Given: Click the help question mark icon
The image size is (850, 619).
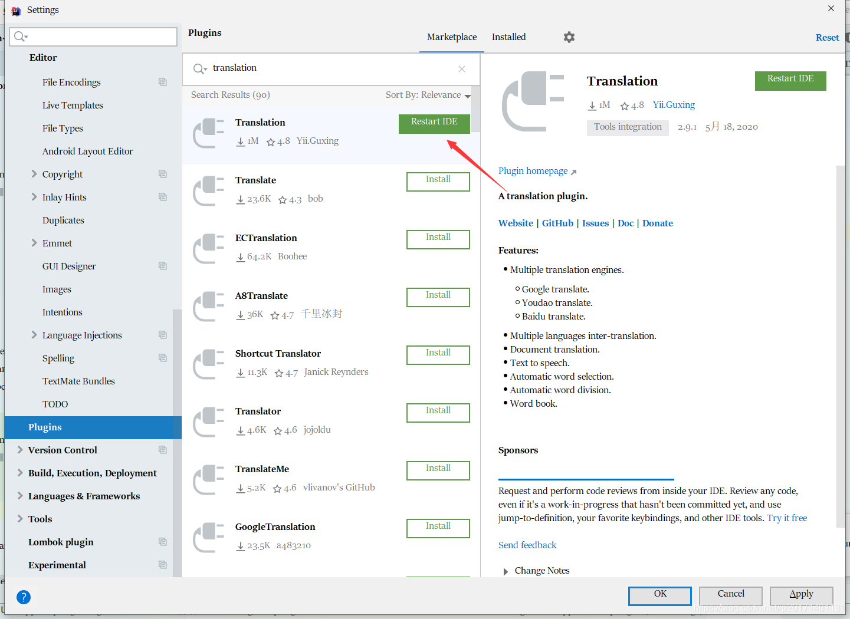Looking at the screenshot, I should [x=24, y=597].
